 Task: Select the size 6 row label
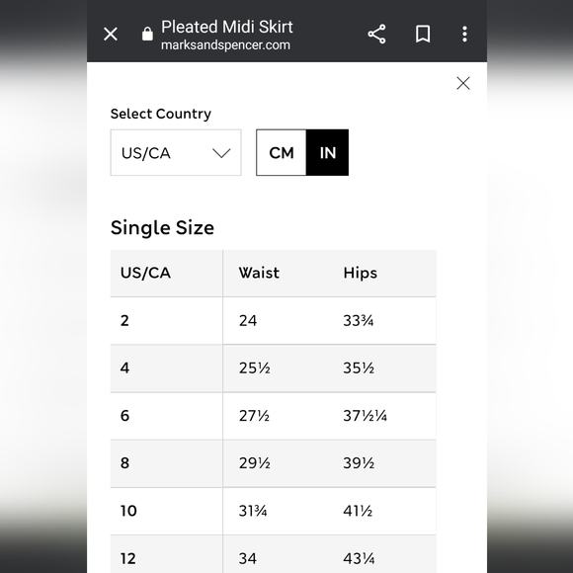point(124,416)
